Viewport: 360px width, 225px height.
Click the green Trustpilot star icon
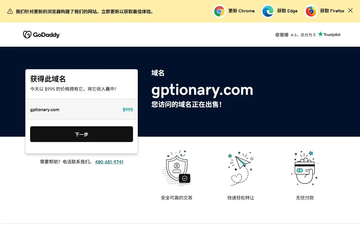320,34
